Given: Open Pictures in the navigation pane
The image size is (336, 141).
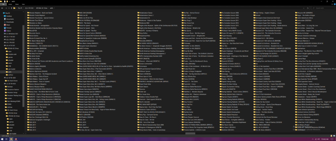Looking at the screenshot, I should [8, 28].
